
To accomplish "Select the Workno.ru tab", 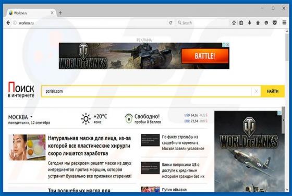I will point(31,13).
